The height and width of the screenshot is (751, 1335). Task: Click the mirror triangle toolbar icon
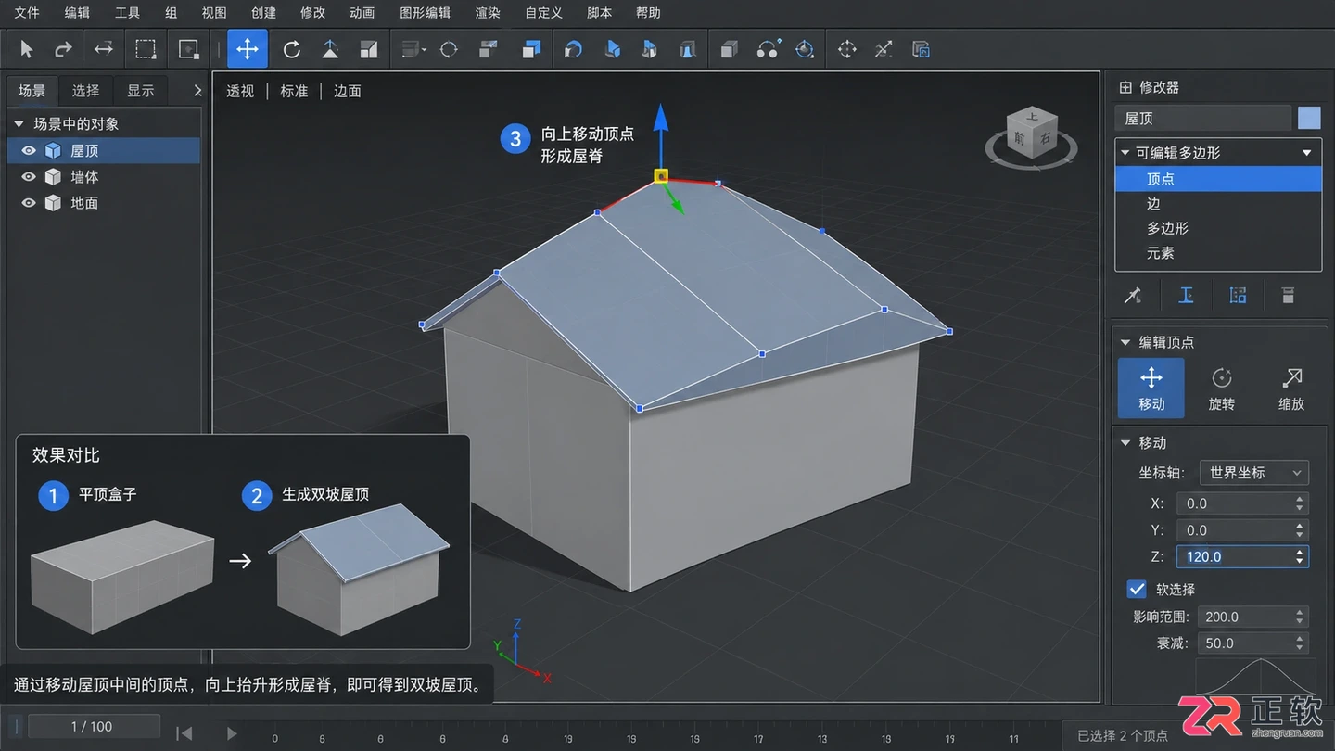click(330, 49)
